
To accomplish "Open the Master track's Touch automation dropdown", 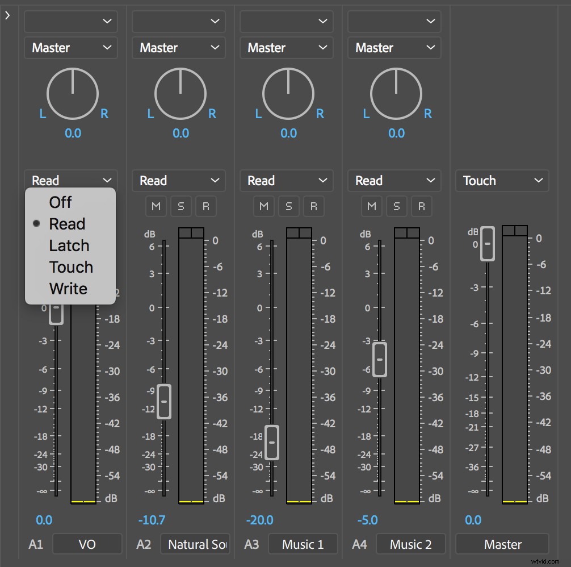I will coord(502,181).
